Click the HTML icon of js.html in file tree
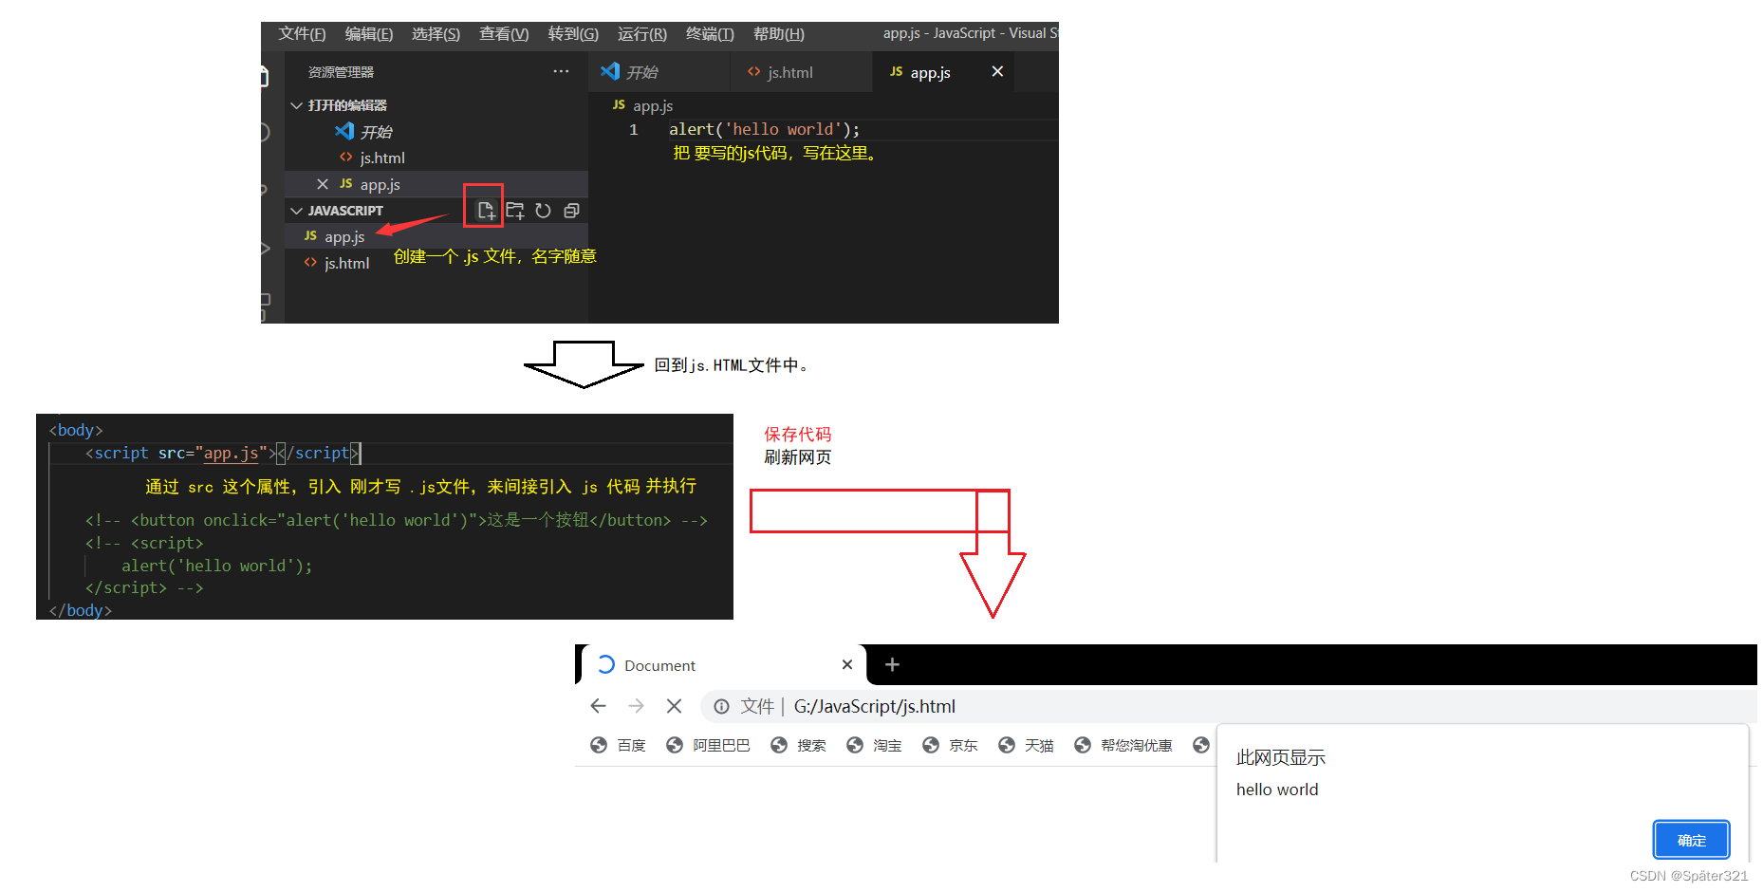This screenshot has height=892, width=1763. (x=310, y=262)
